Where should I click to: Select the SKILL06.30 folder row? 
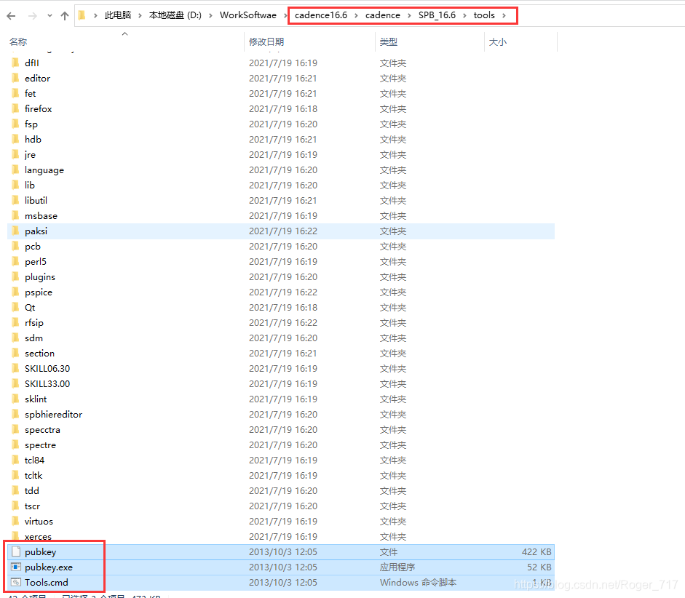47,369
